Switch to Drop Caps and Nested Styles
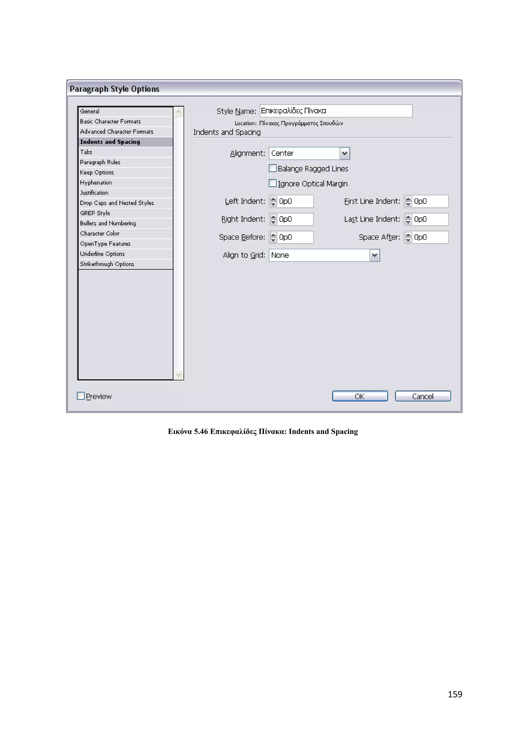 pos(117,203)
